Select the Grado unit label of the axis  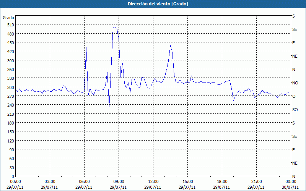tap(8, 18)
